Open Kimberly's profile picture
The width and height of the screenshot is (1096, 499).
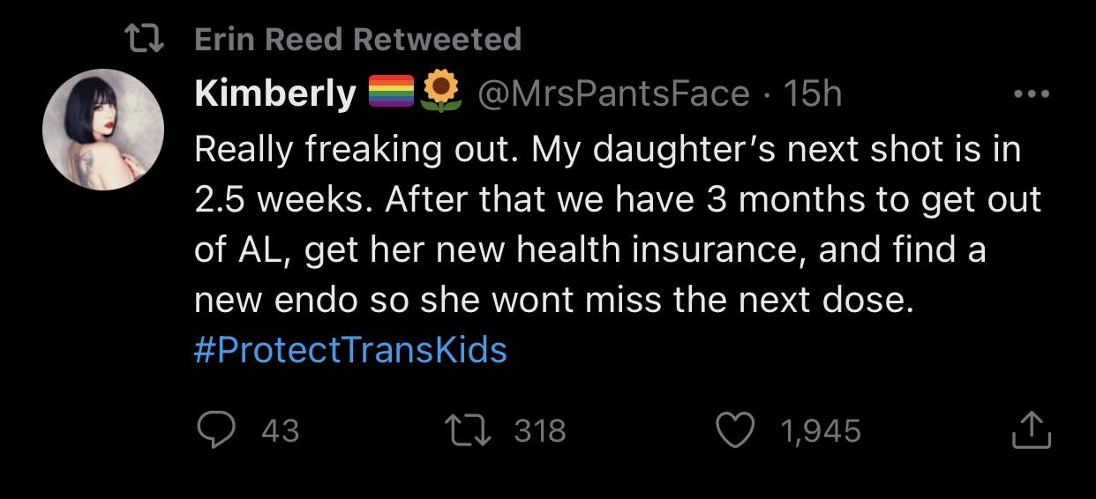(x=103, y=129)
